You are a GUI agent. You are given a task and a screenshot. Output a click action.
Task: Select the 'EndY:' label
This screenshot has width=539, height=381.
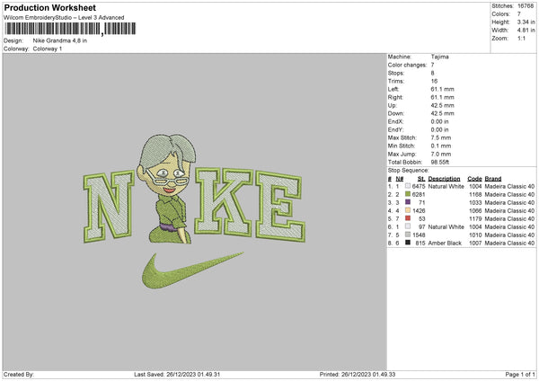(x=395, y=129)
